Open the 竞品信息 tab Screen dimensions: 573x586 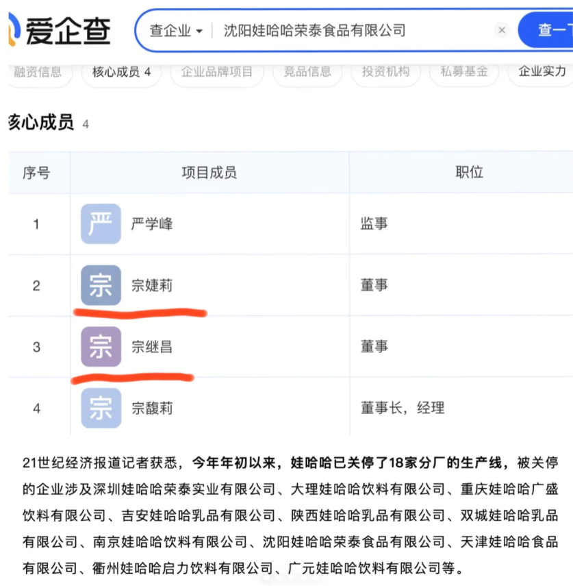[307, 71]
